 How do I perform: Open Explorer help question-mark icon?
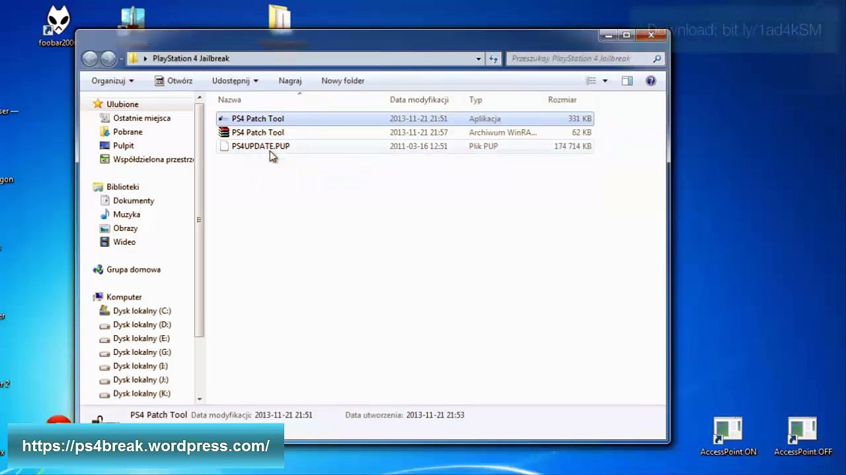(x=651, y=80)
